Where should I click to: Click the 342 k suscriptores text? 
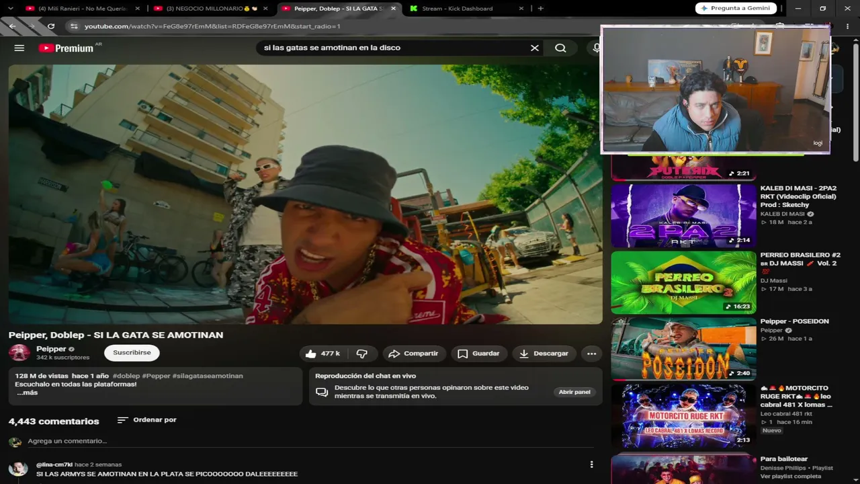62,358
